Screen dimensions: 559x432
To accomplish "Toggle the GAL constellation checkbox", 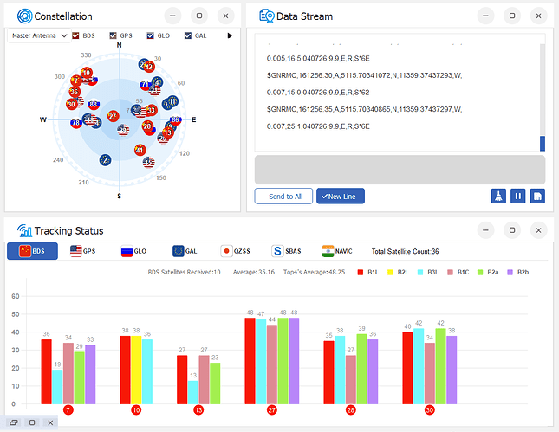I will (x=188, y=35).
